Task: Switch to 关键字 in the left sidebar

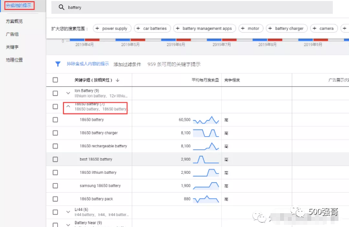Action: (x=12, y=47)
